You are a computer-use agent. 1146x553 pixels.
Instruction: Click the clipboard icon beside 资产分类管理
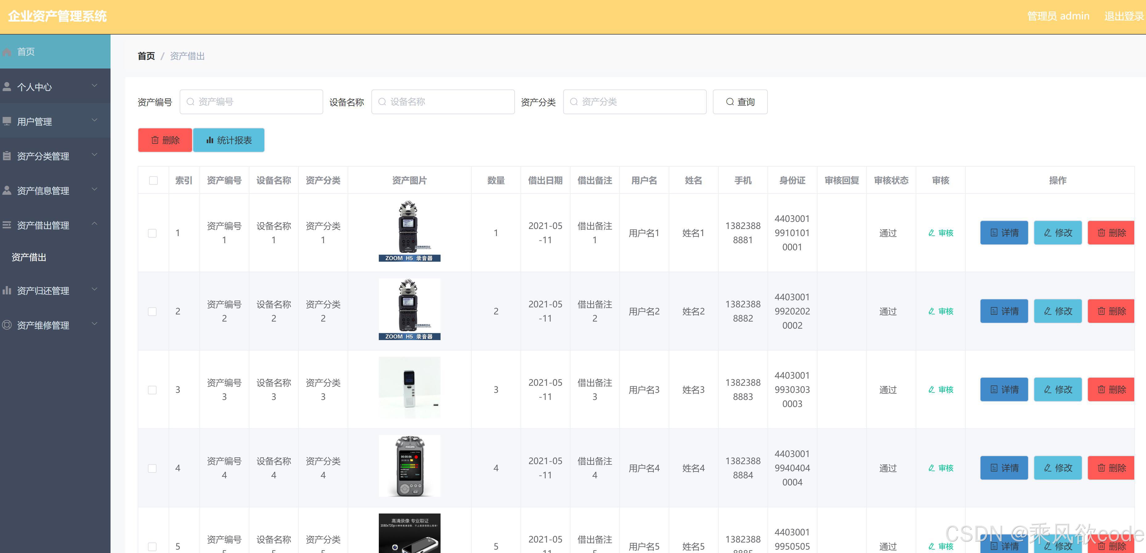click(x=7, y=156)
